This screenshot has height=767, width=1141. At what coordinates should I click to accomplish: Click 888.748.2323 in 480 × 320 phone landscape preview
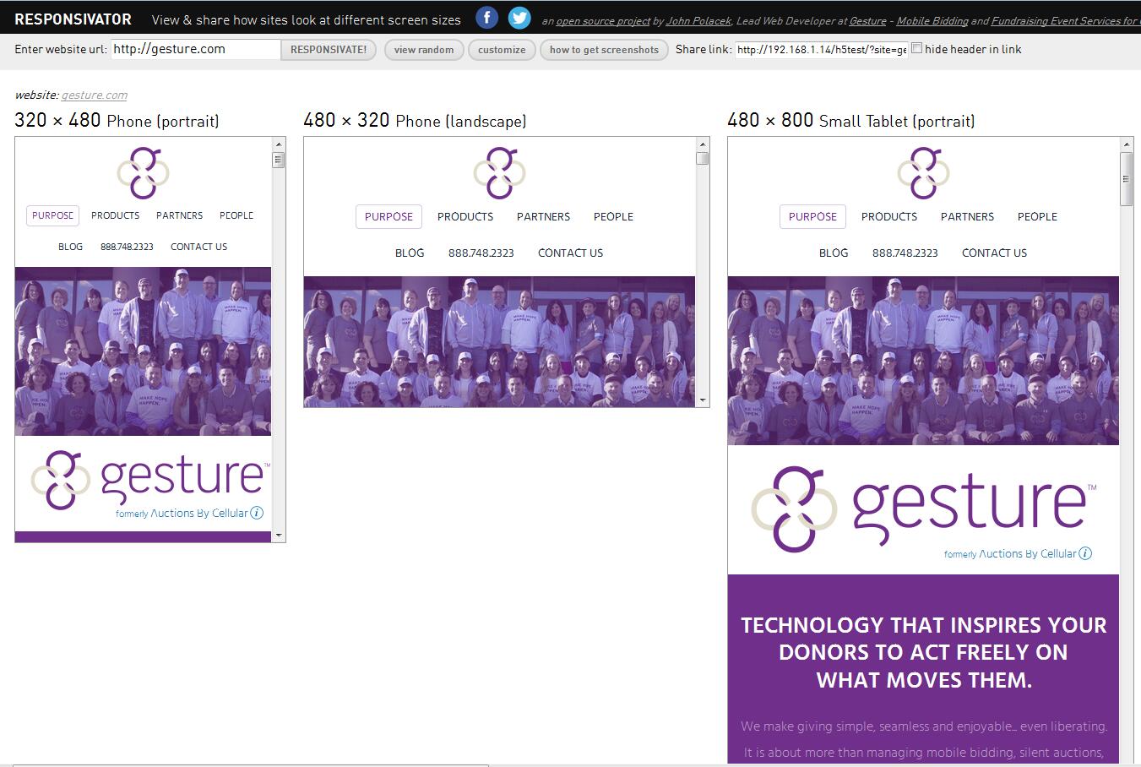tap(481, 253)
